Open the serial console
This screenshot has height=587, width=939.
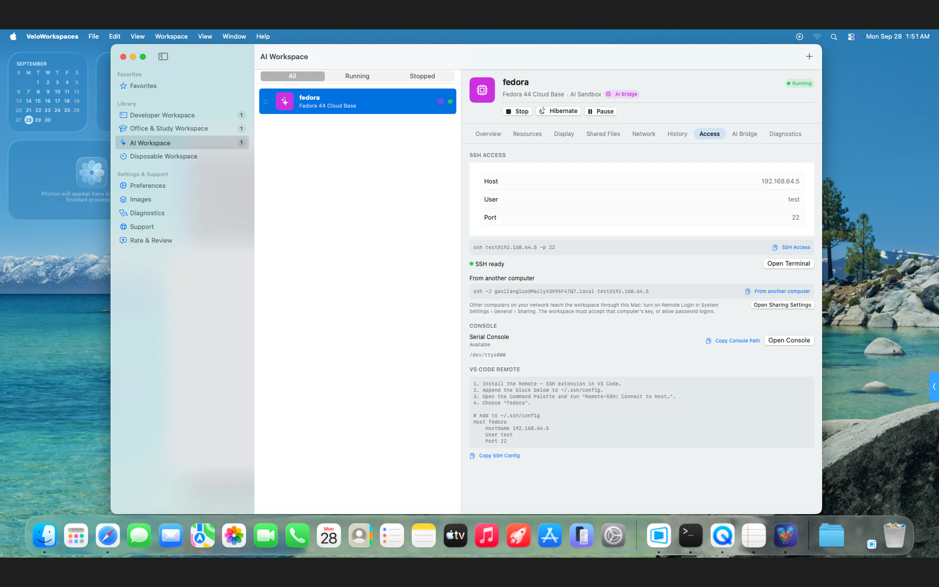789,340
